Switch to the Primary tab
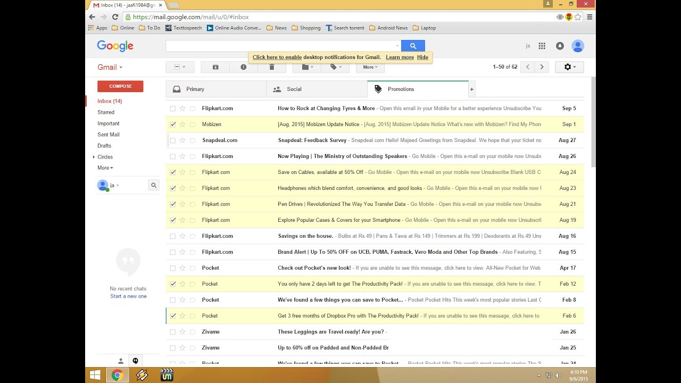The height and width of the screenshot is (383, 681). coord(216,89)
